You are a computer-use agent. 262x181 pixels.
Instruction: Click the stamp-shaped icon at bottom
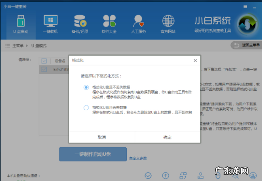point(201,175)
